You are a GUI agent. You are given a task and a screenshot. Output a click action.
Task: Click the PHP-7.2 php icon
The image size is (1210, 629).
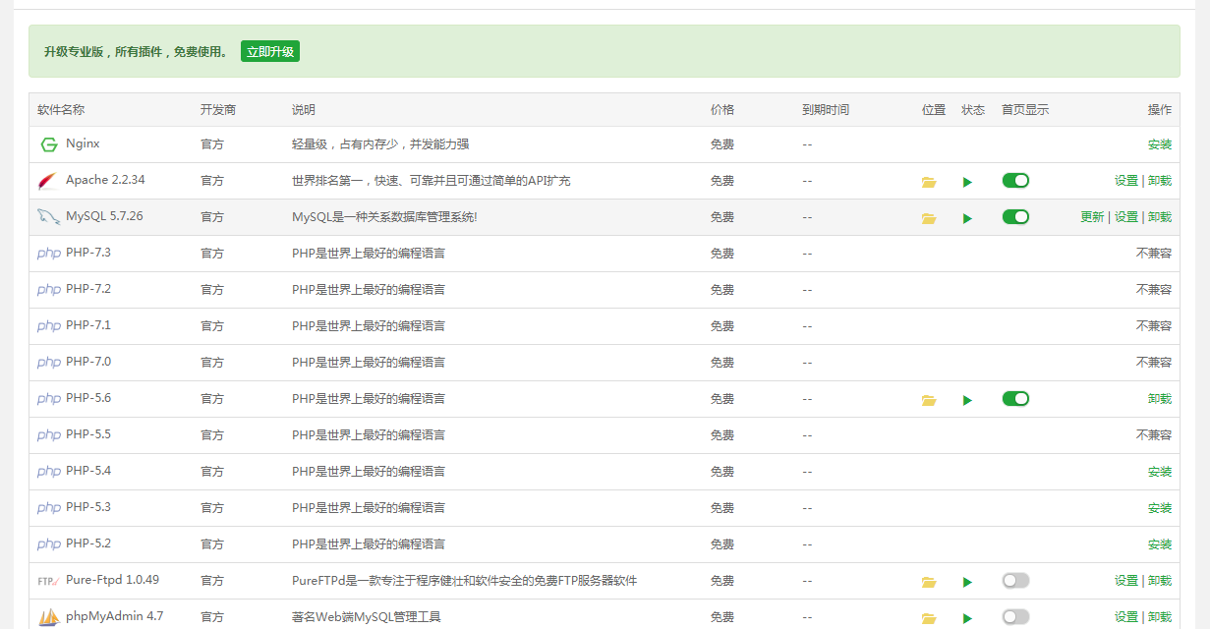click(49, 290)
